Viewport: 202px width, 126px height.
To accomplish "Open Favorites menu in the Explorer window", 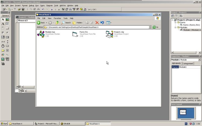I will pyautogui.click(x=57, y=18).
